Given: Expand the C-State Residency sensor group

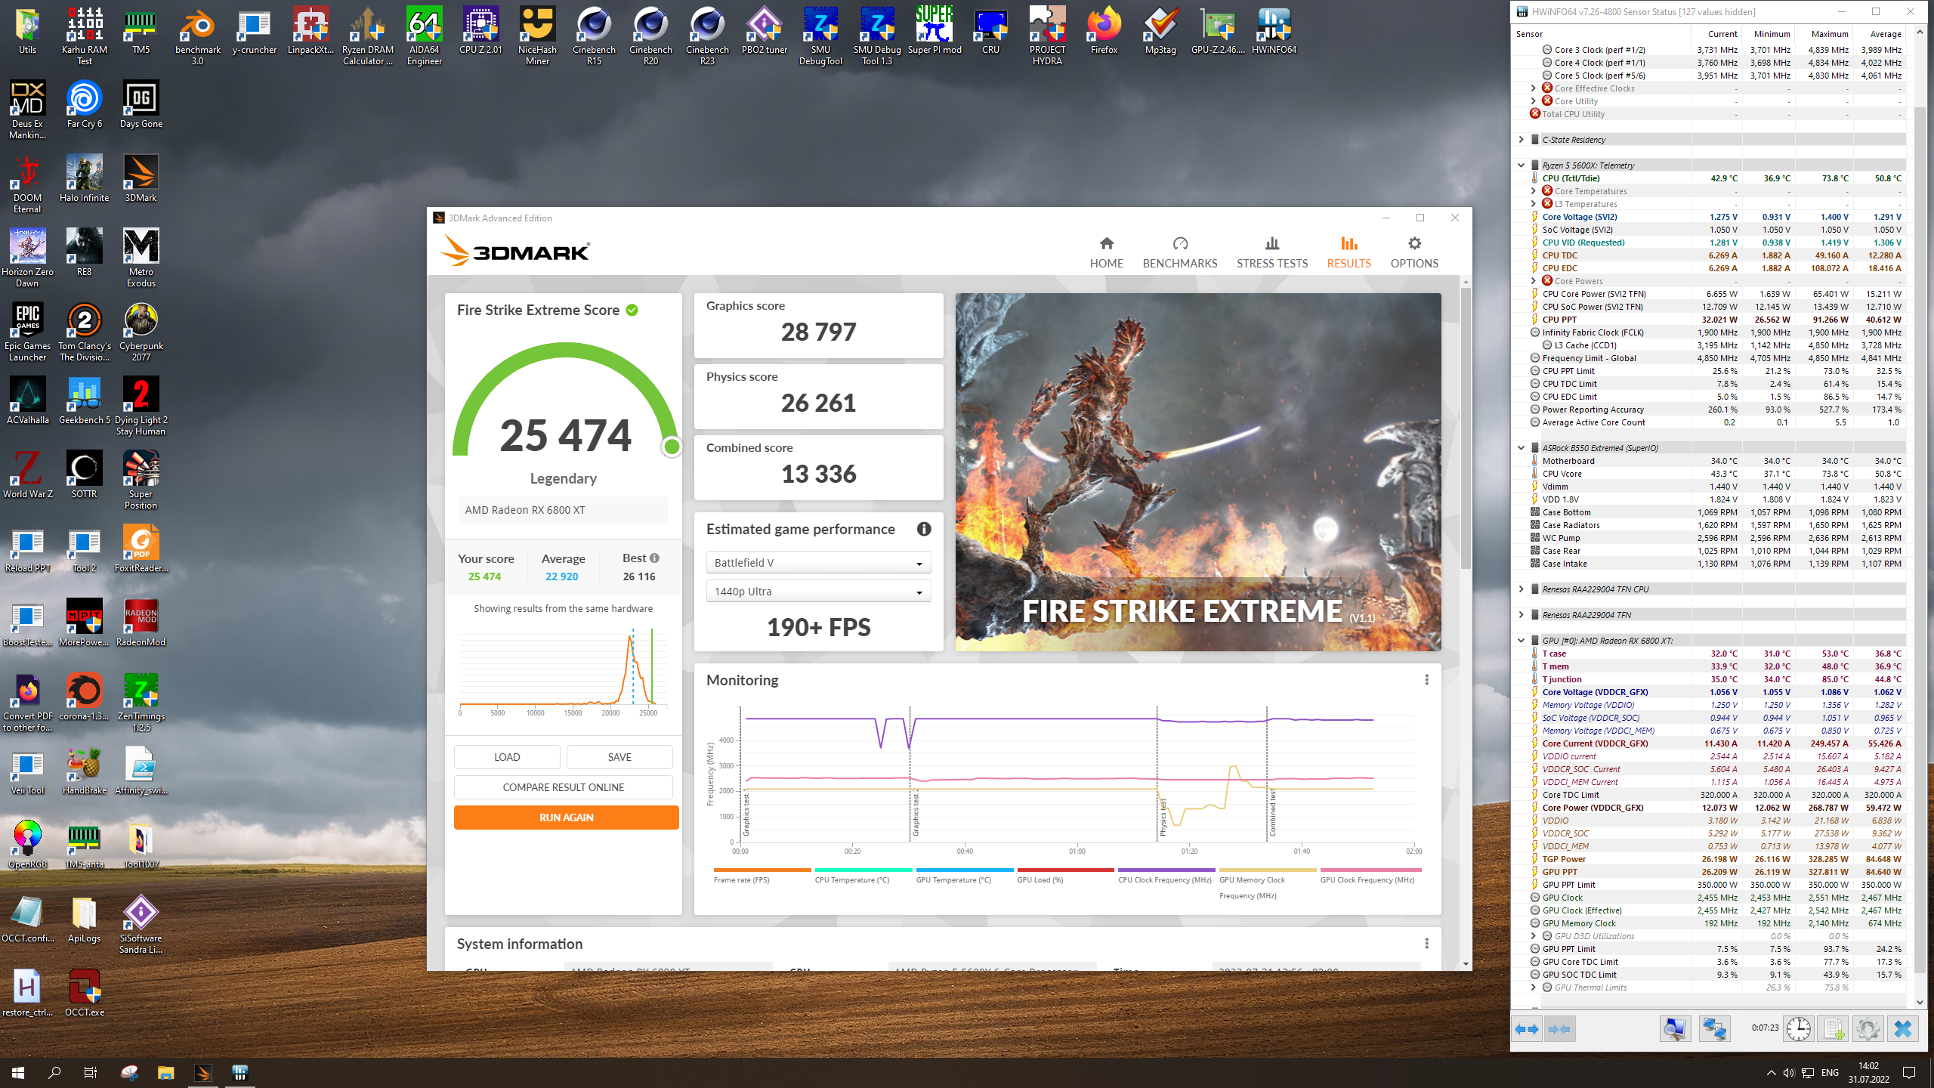Looking at the screenshot, I should click(1522, 140).
